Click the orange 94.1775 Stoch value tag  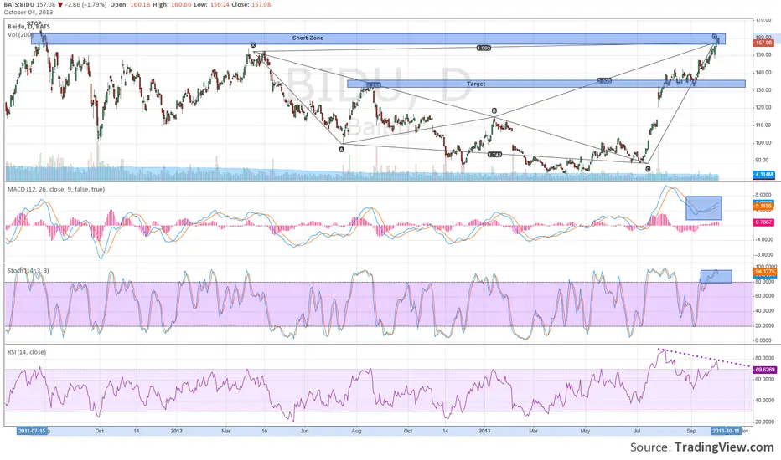click(x=764, y=272)
